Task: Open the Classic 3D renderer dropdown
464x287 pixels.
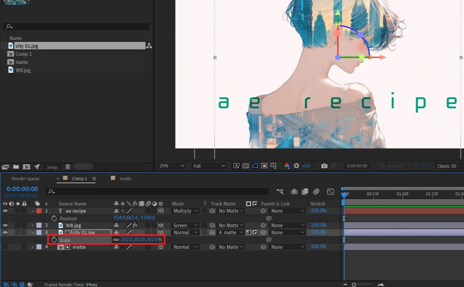Action: (449, 166)
